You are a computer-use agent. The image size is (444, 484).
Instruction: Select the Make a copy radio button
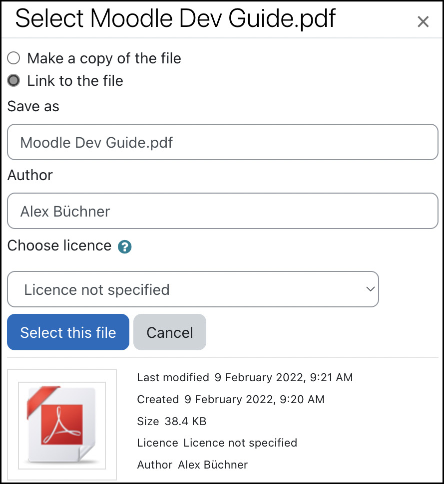click(13, 58)
